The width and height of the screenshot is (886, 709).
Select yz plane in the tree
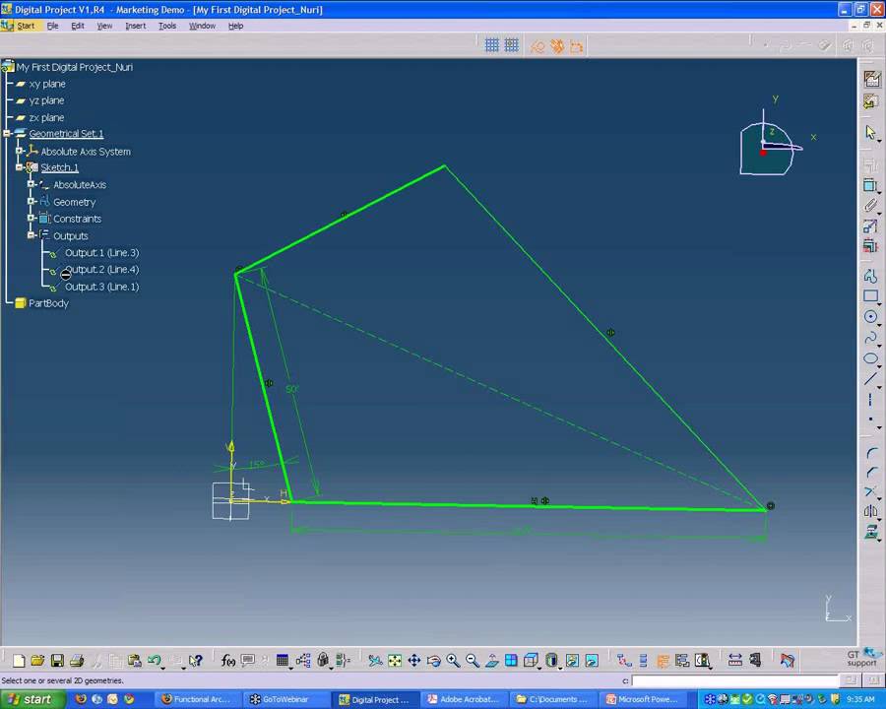(46, 100)
